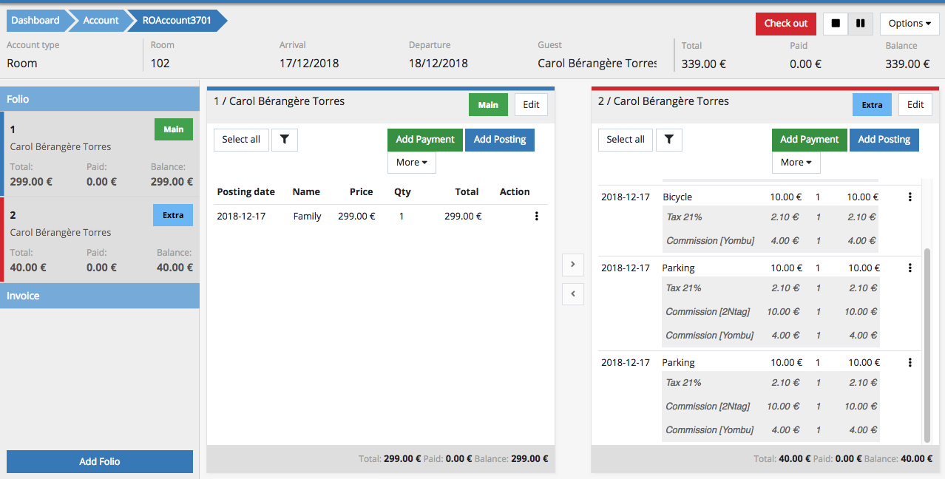Click Add Folio button
Viewport: 945px width, 479px height.
click(100, 461)
